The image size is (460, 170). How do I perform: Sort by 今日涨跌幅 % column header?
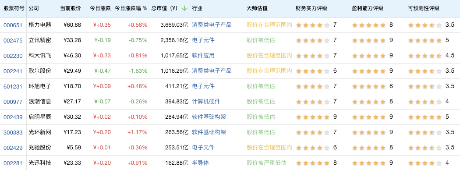click(x=131, y=8)
